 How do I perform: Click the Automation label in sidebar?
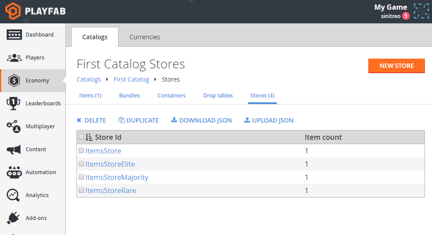pyautogui.click(x=41, y=172)
